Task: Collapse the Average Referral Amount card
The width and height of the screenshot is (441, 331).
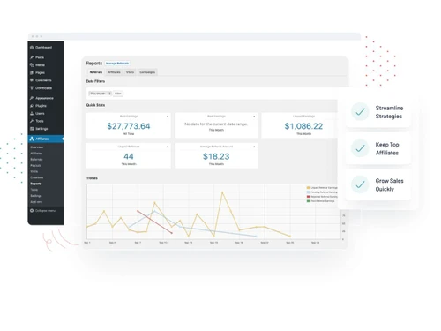Action: (x=254, y=147)
